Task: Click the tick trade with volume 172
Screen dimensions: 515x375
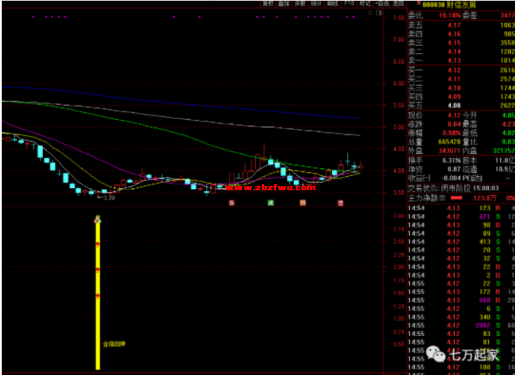Action: (461, 292)
